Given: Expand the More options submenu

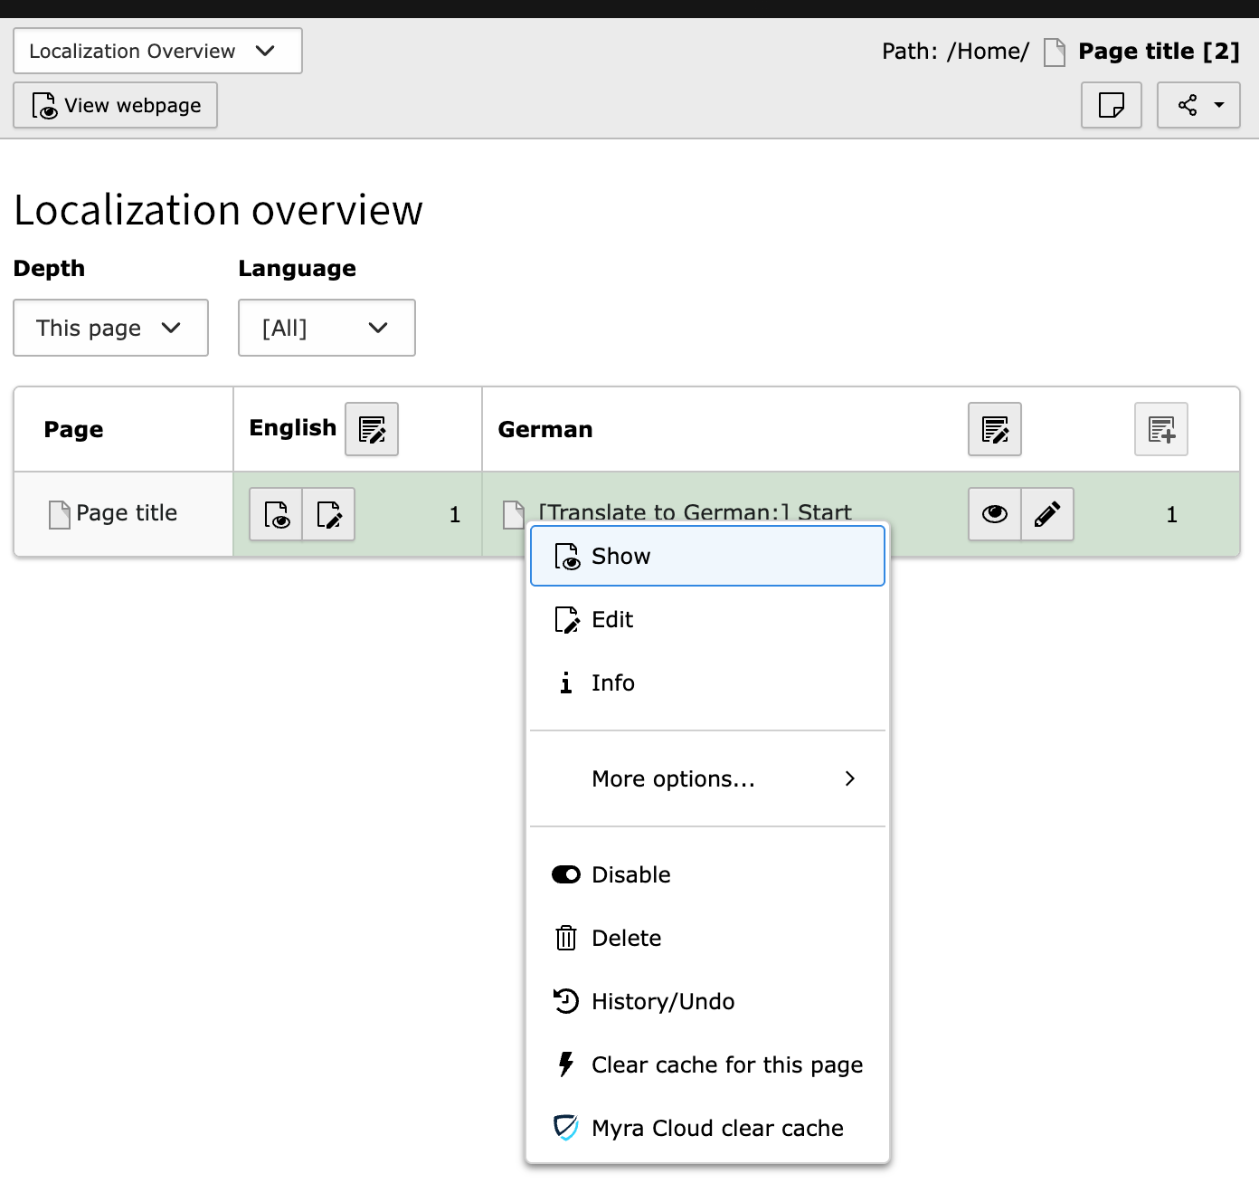Looking at the screenshot, I should pos(673,778).
